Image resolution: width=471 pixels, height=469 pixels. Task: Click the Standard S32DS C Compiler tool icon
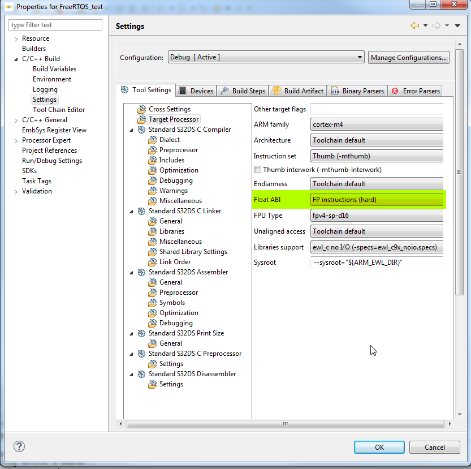coord(141,130)
